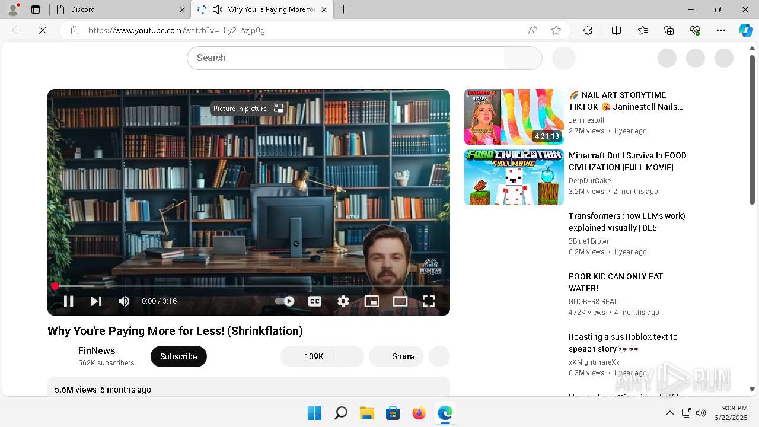Open Edge settings and more menu
Screen dimensions: 759x427
[x=721, y=30]
